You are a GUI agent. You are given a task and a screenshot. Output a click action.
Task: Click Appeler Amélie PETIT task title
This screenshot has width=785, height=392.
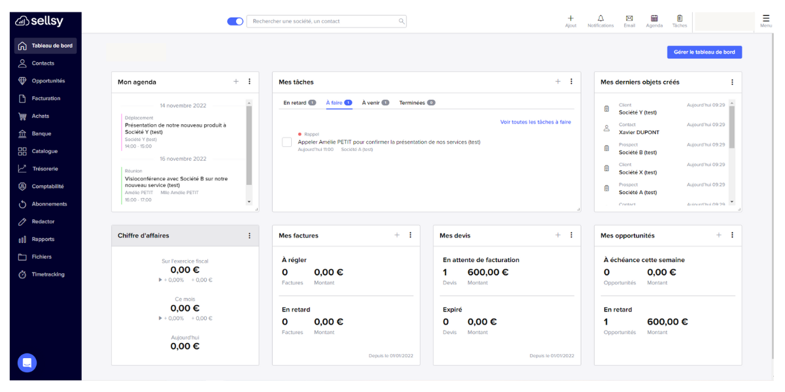pos(389,142)
